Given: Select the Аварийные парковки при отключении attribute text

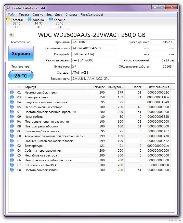Looking at the screenshot, I should click(x=55, y=136).
